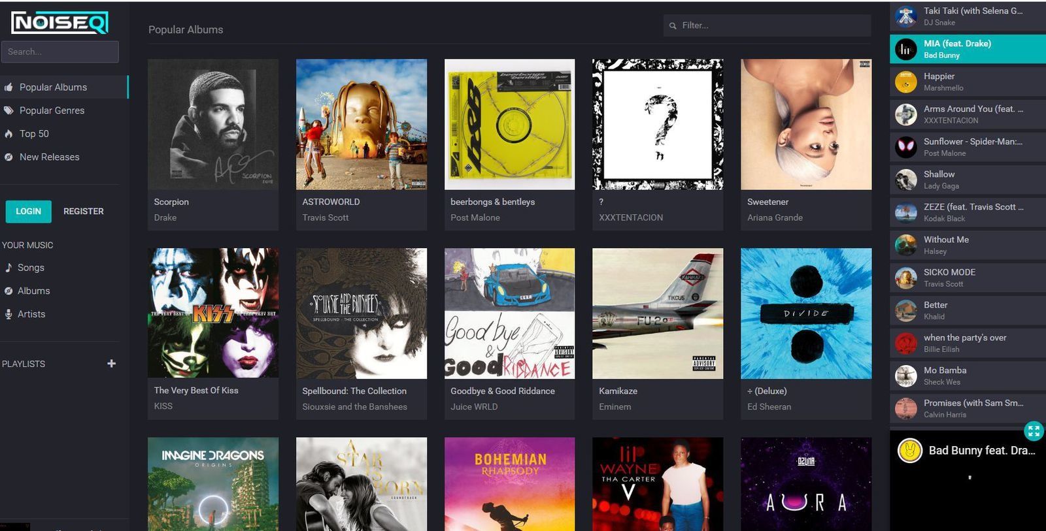Click the Taki Taki track artwork
The height and width of the screenshot is (531, 1046).
point(905,16)
